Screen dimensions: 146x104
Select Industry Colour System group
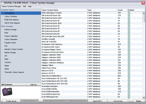(21, 49)
